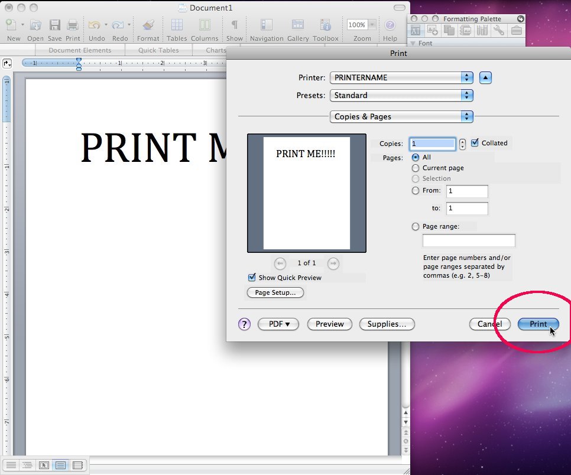The height and width of the screenshot is (475, 571).
Task: Click inside the Copies input field
Action: pyautogui.click(x=433, y=143)
